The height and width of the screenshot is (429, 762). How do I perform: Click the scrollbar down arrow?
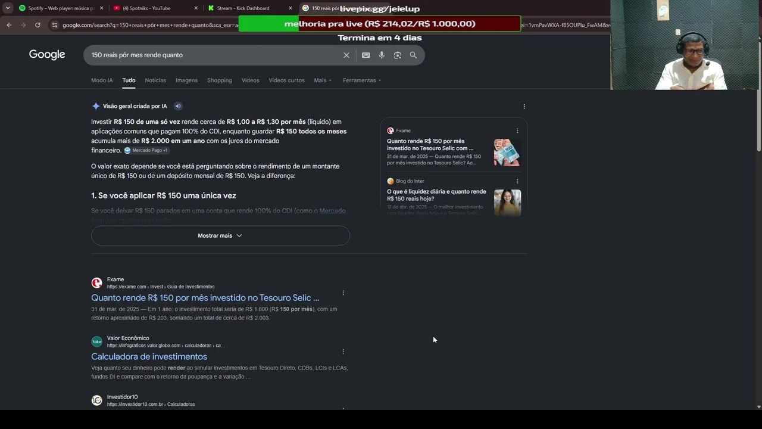tap(758, 406)
